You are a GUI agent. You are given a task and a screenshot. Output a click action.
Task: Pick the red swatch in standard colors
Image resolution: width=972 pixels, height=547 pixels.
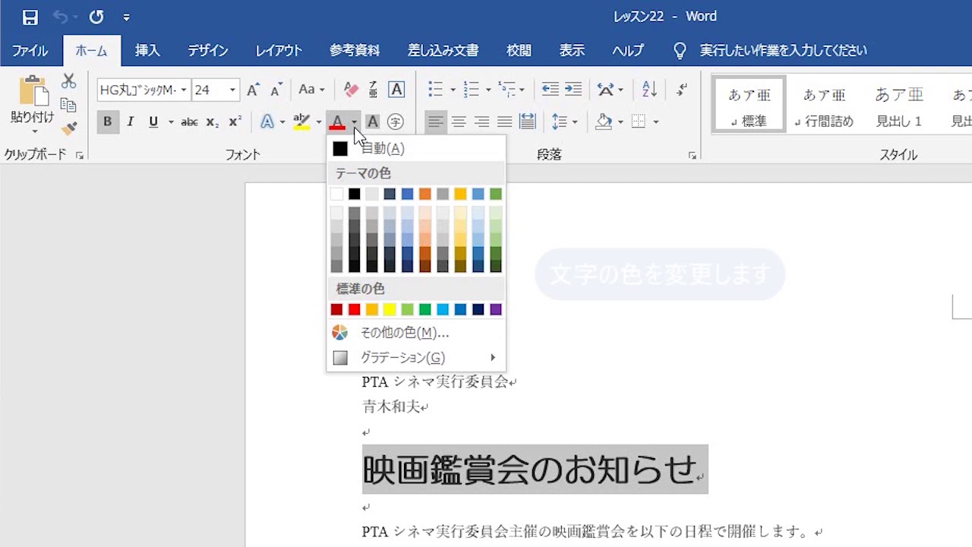(x=354, y=309)
